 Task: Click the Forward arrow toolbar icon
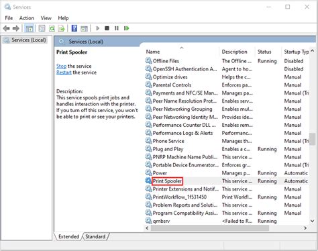(16, 28)
